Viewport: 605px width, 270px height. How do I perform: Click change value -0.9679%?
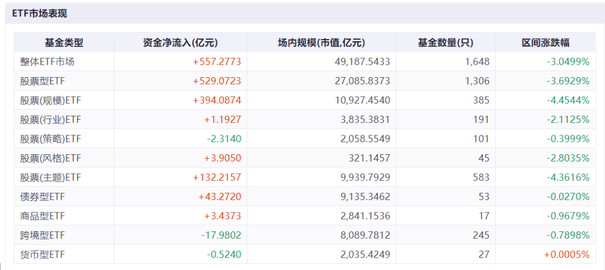click(568, 216)
